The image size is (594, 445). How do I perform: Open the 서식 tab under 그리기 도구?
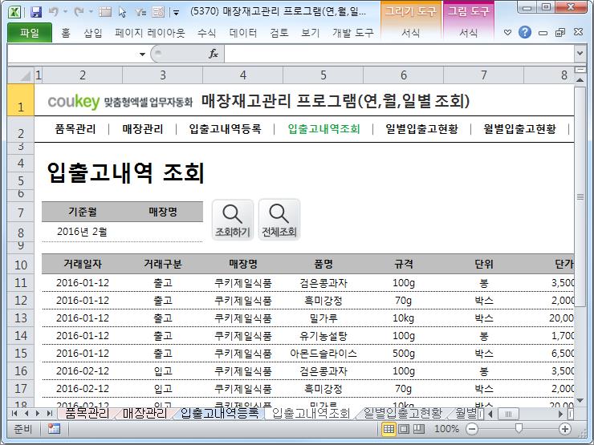click(x=411, y=33)
